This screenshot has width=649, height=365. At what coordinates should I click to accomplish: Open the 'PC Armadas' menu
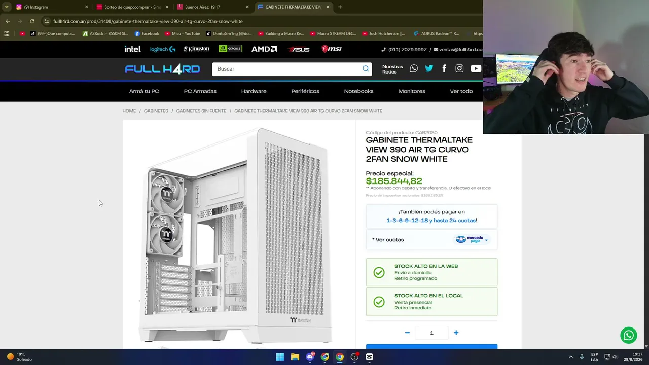click(x=200, y=91)
